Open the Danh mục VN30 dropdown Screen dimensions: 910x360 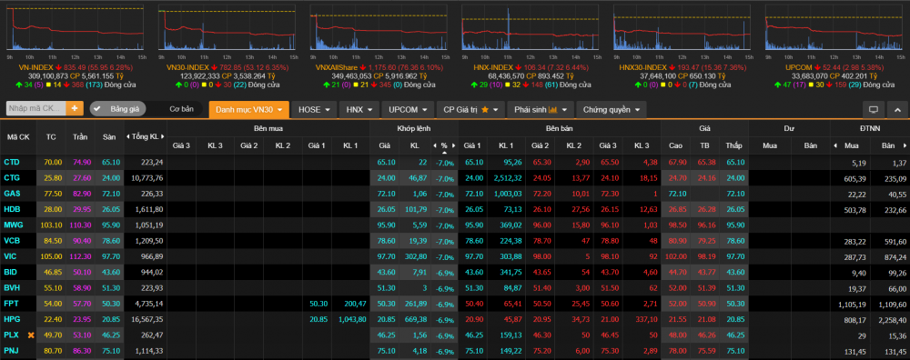coord(249,109)
